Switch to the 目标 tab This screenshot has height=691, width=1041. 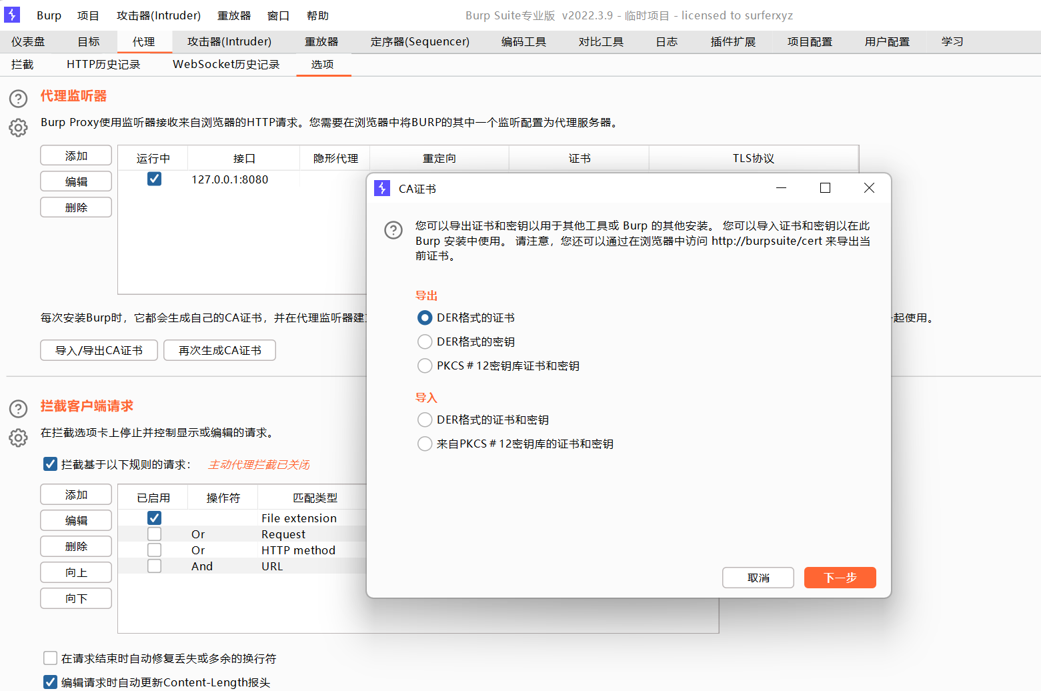pyautogui.click(x=89, y=41)
